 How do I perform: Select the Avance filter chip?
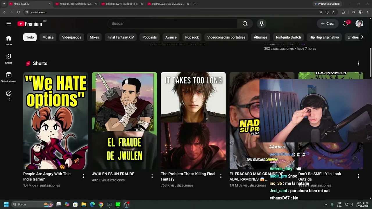coord(171,37)
